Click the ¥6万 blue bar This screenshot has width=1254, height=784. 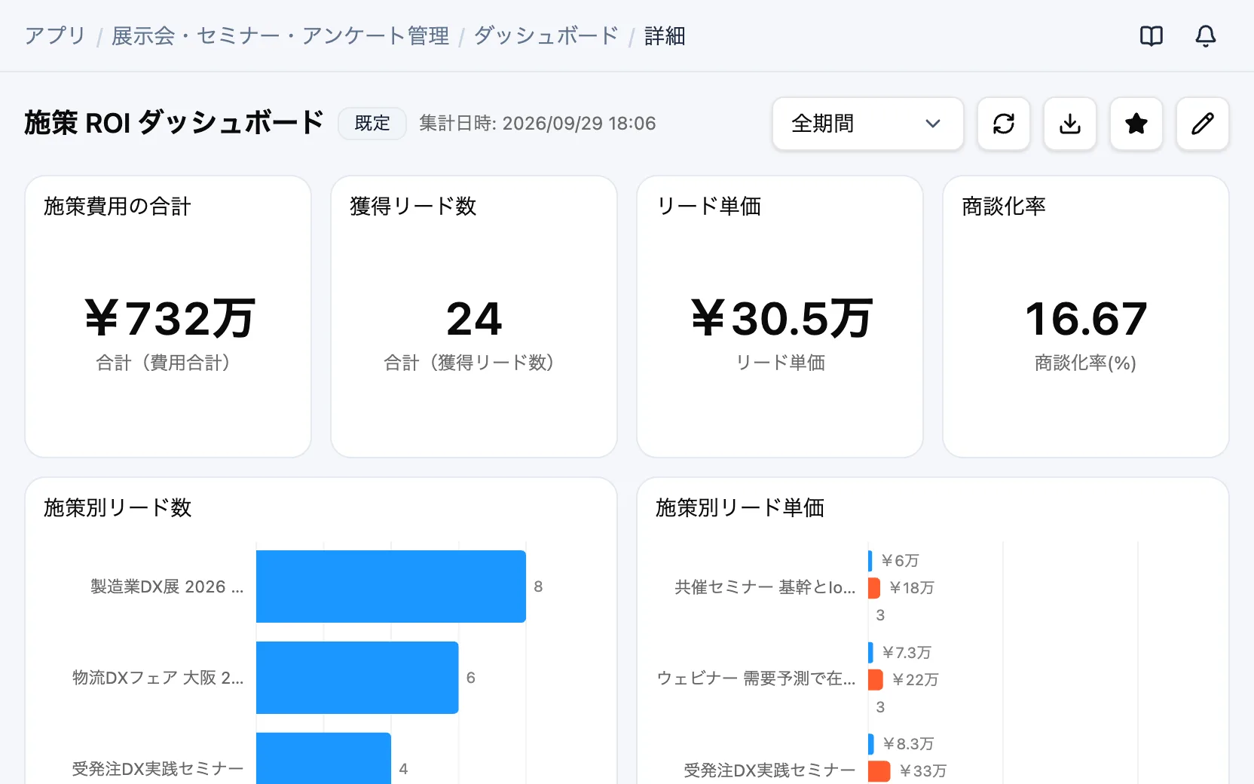click(870, 561)
